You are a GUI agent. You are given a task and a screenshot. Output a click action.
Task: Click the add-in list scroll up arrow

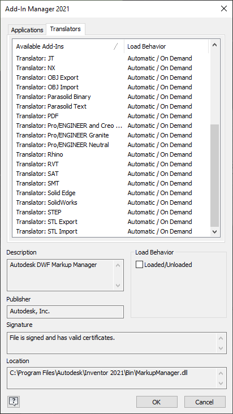(214, 45)
